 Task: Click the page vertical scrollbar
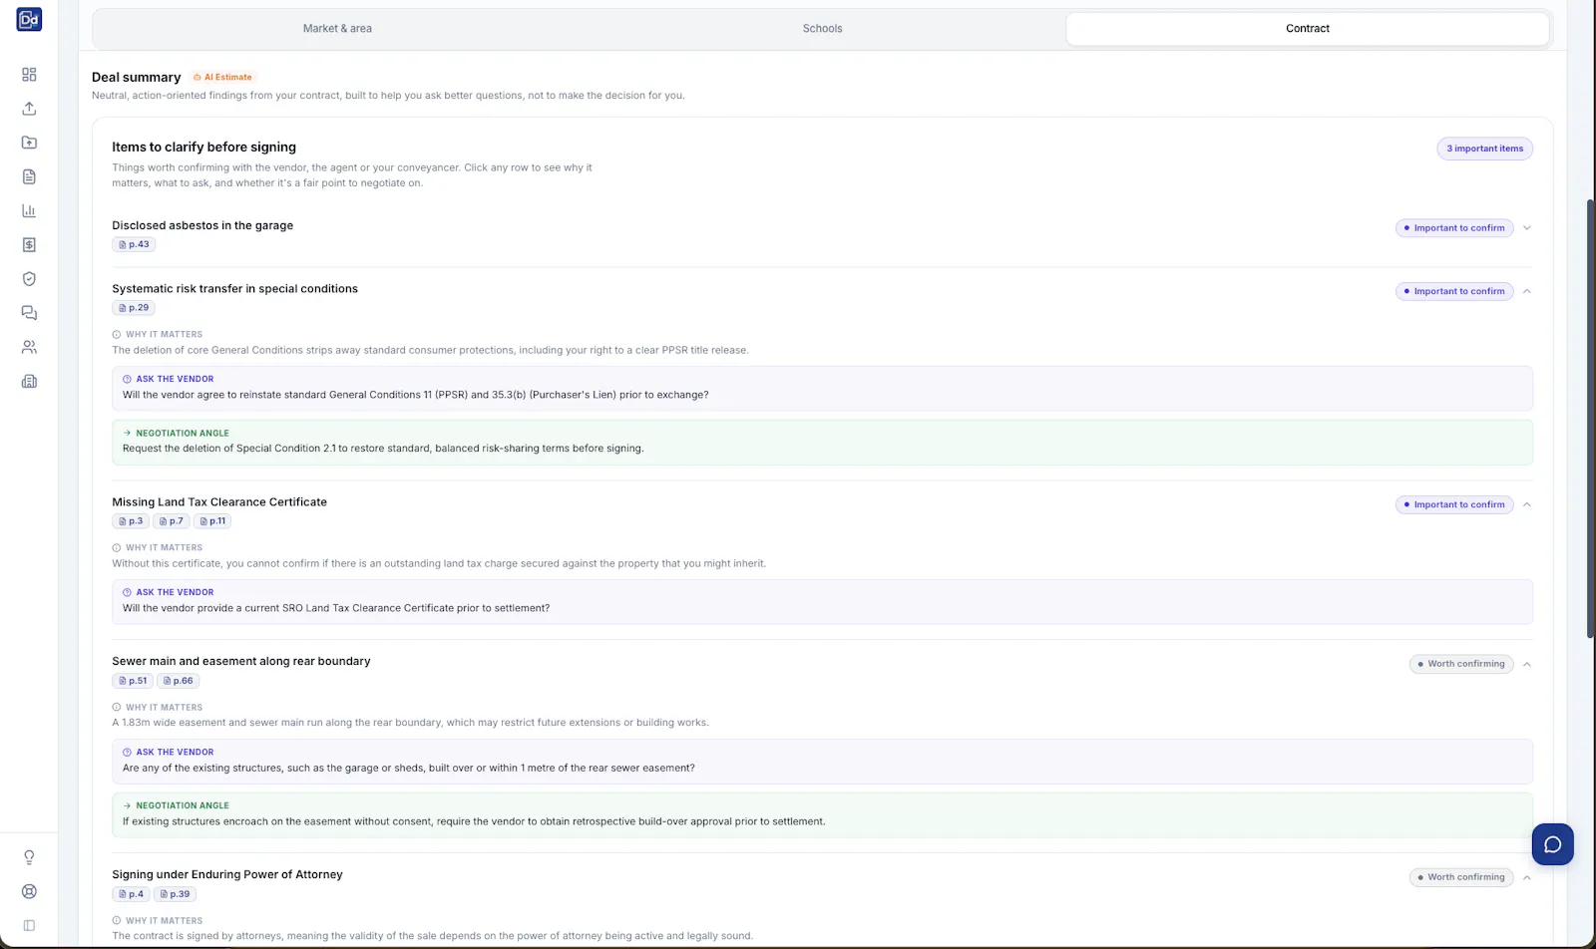click(1590, 419)
